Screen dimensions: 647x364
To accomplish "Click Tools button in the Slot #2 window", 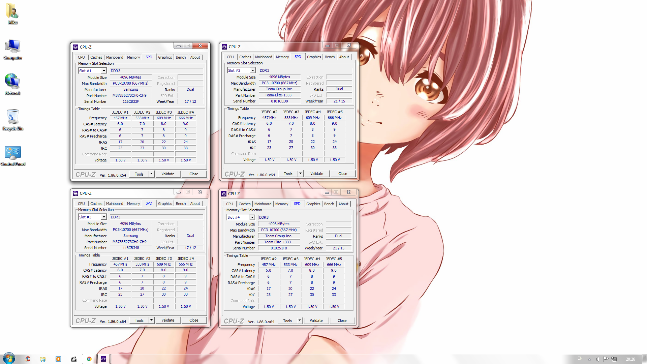I will click(288, 174).
